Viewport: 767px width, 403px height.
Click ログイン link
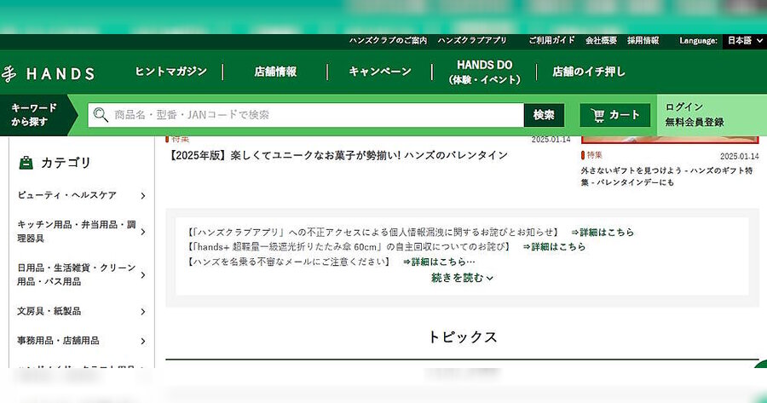[x=683, y=107]
